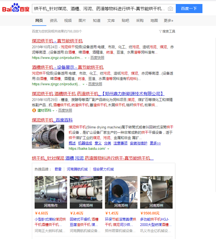Switch to the 资讯 tab
The image size is (216, 239).
coord(54,21)
